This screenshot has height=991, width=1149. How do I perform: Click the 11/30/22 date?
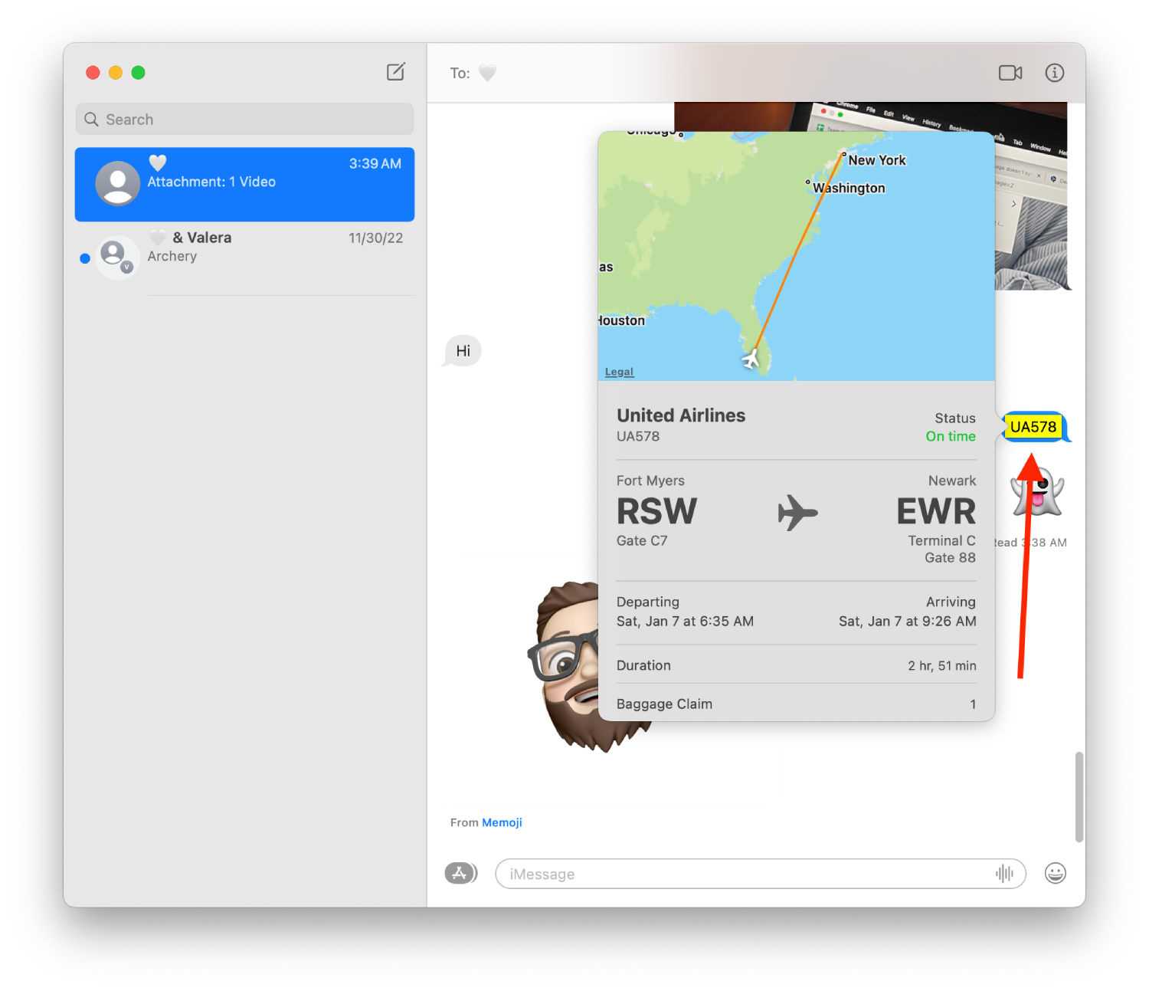point(375,238)
